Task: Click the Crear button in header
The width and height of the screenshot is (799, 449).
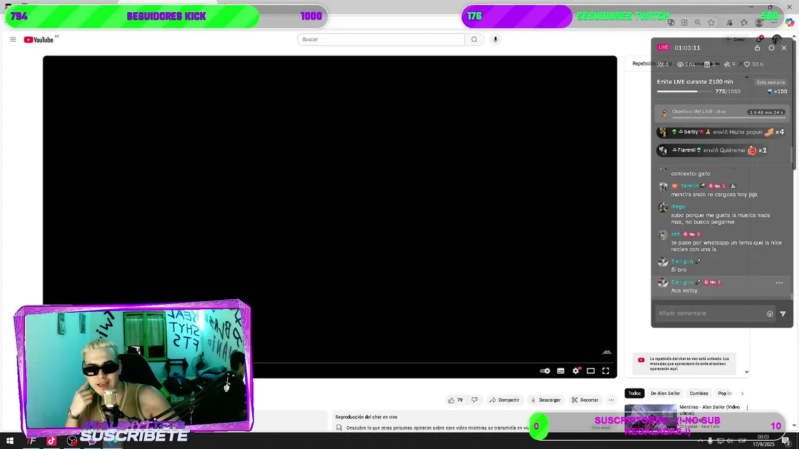Action: (735, 39)
